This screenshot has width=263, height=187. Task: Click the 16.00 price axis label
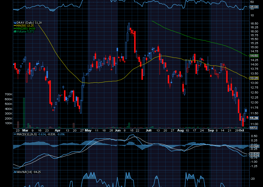254,31
